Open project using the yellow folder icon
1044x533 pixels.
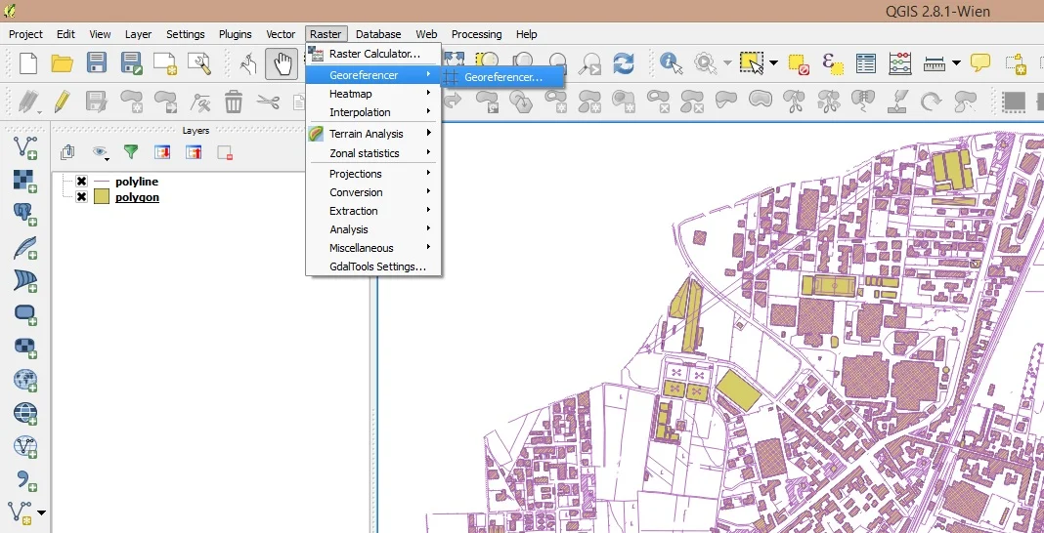click(62, 63)
